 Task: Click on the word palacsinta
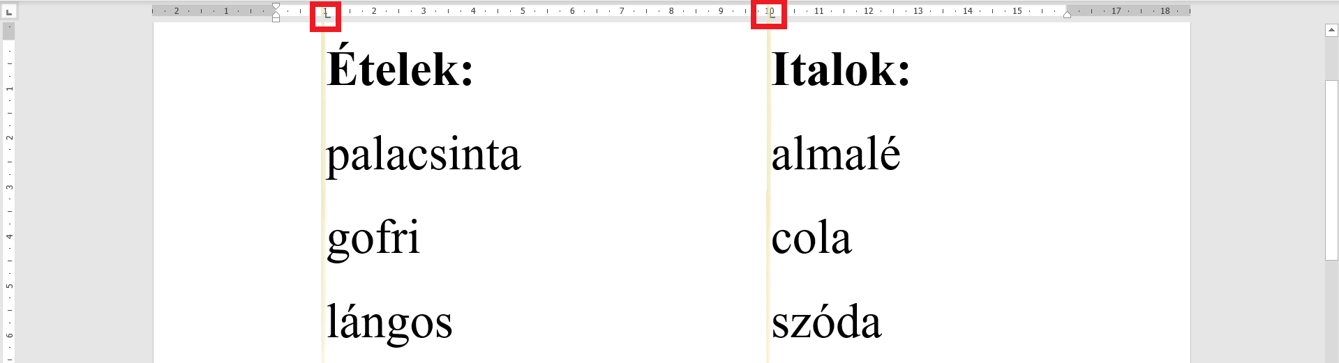point(424,155)
